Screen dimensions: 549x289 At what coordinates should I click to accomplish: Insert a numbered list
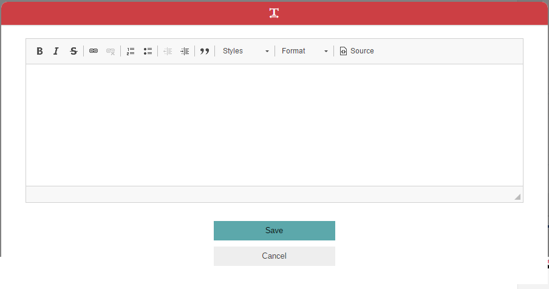coord(131,51)
